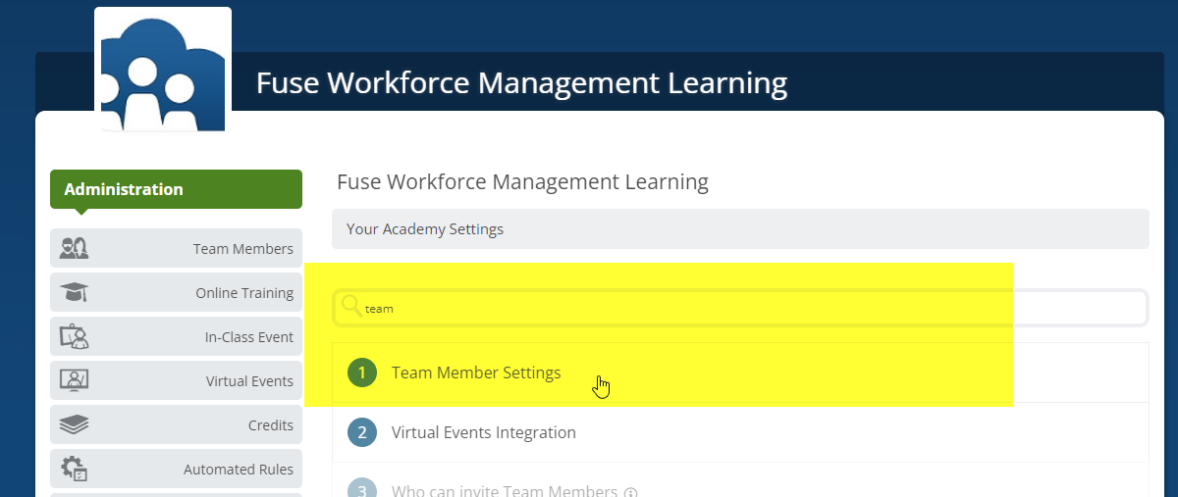Expand the Virtual Events Integration section
The width and height of the screenshot is (1178, 497).
click(484, 432)
